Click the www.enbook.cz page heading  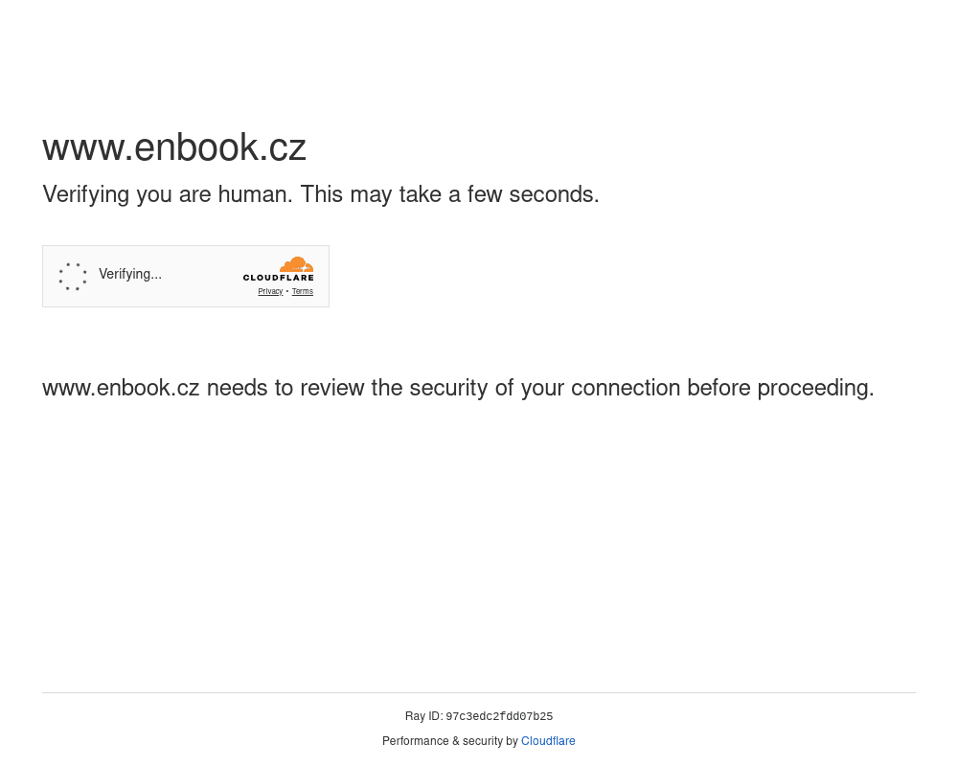[x=174, y=147]
